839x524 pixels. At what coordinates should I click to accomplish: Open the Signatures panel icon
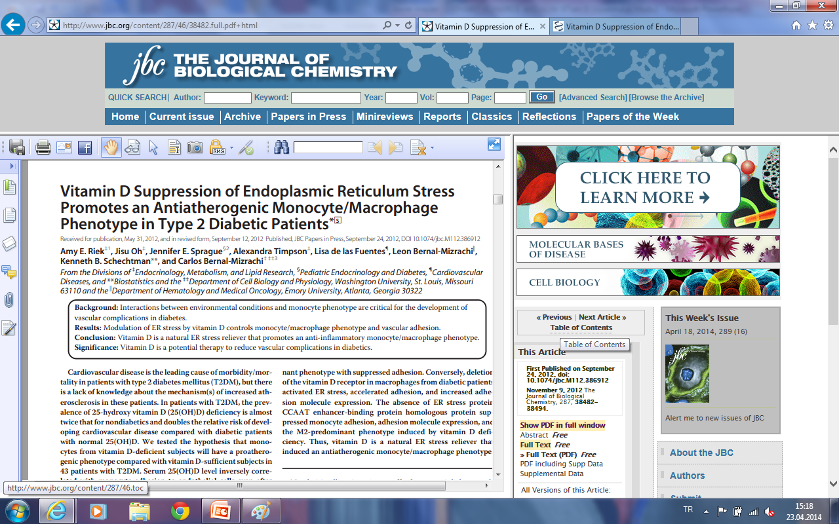(x=9, y=328)
